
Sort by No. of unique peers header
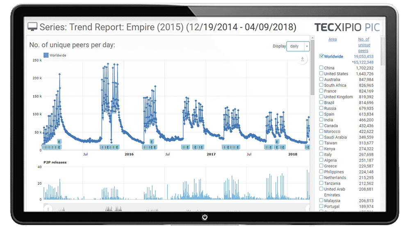point(364,45)
